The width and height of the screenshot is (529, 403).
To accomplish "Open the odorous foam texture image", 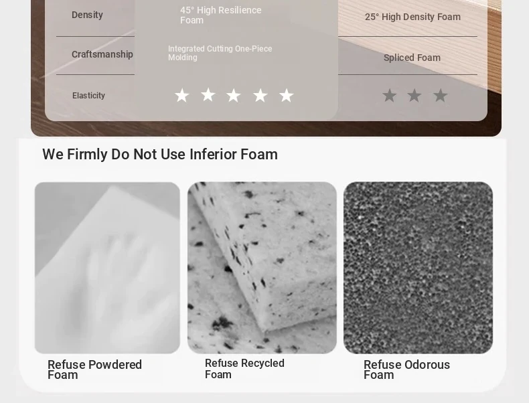I will click(x=418, y=268).
